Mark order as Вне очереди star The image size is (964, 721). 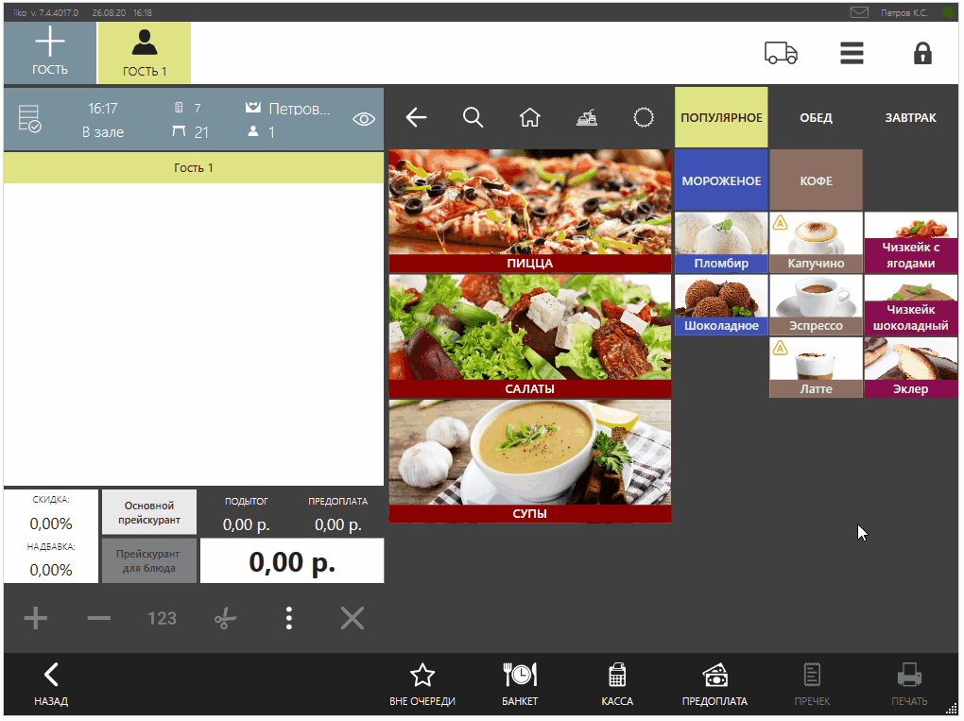coord(422,684)
